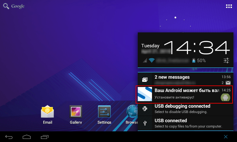Tap the Back navigation button
Screen dimensions: 237x142
pos(9,137)
